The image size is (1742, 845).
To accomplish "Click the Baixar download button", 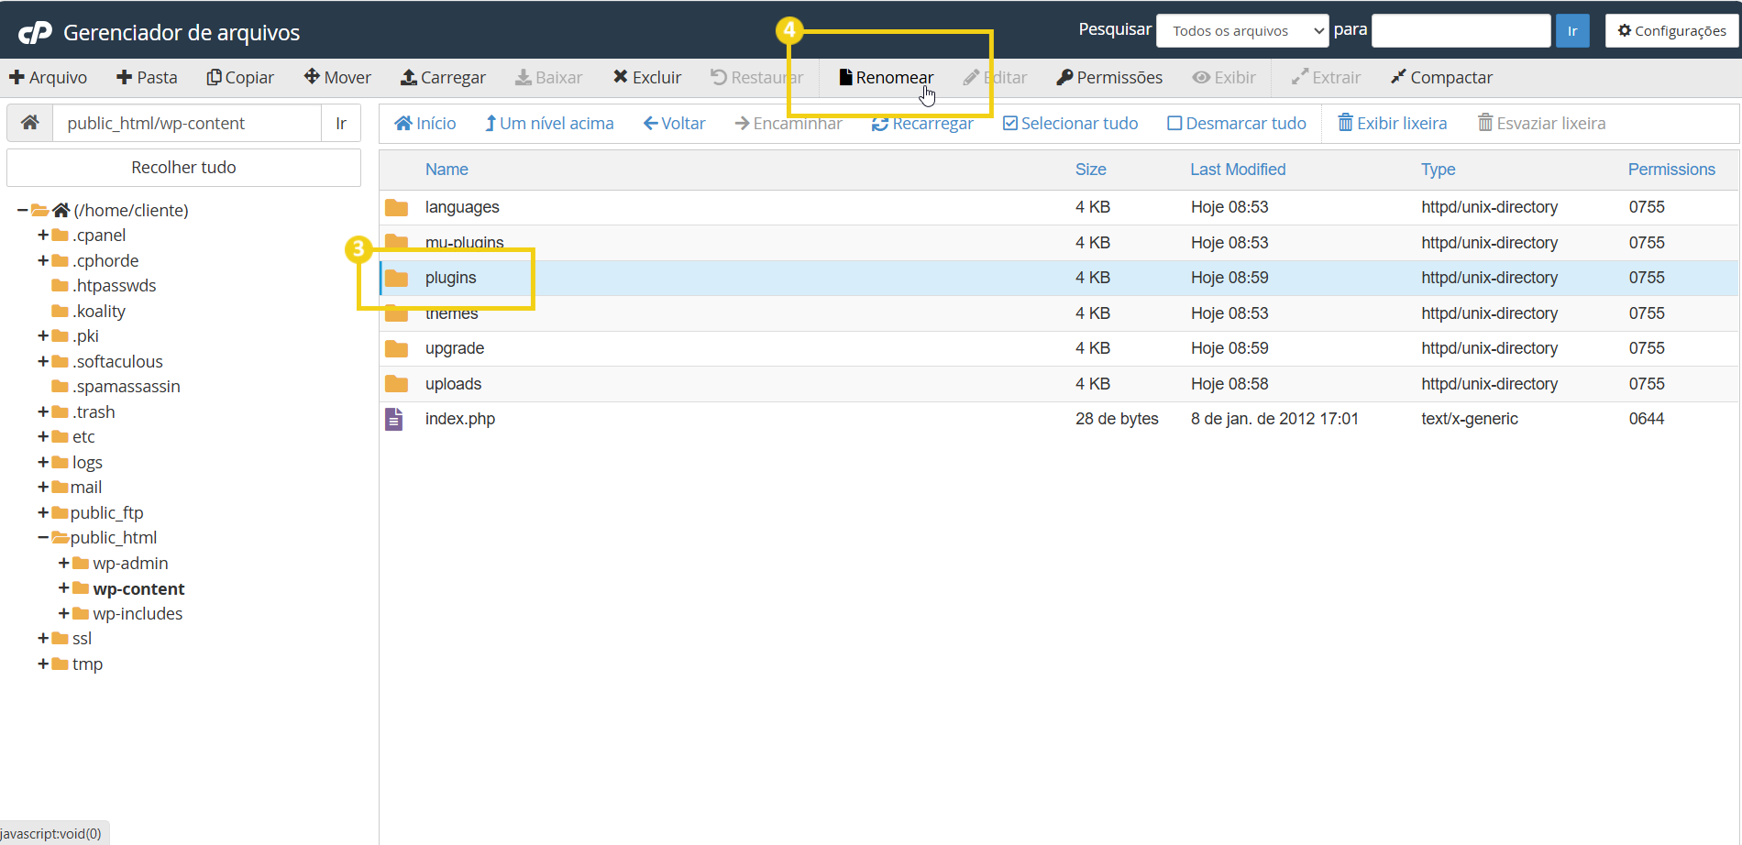I will click(x=548, y=78).
